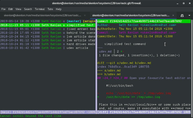Open the Edit menu
The image size is (193, 118).
[x=11, y=9]
